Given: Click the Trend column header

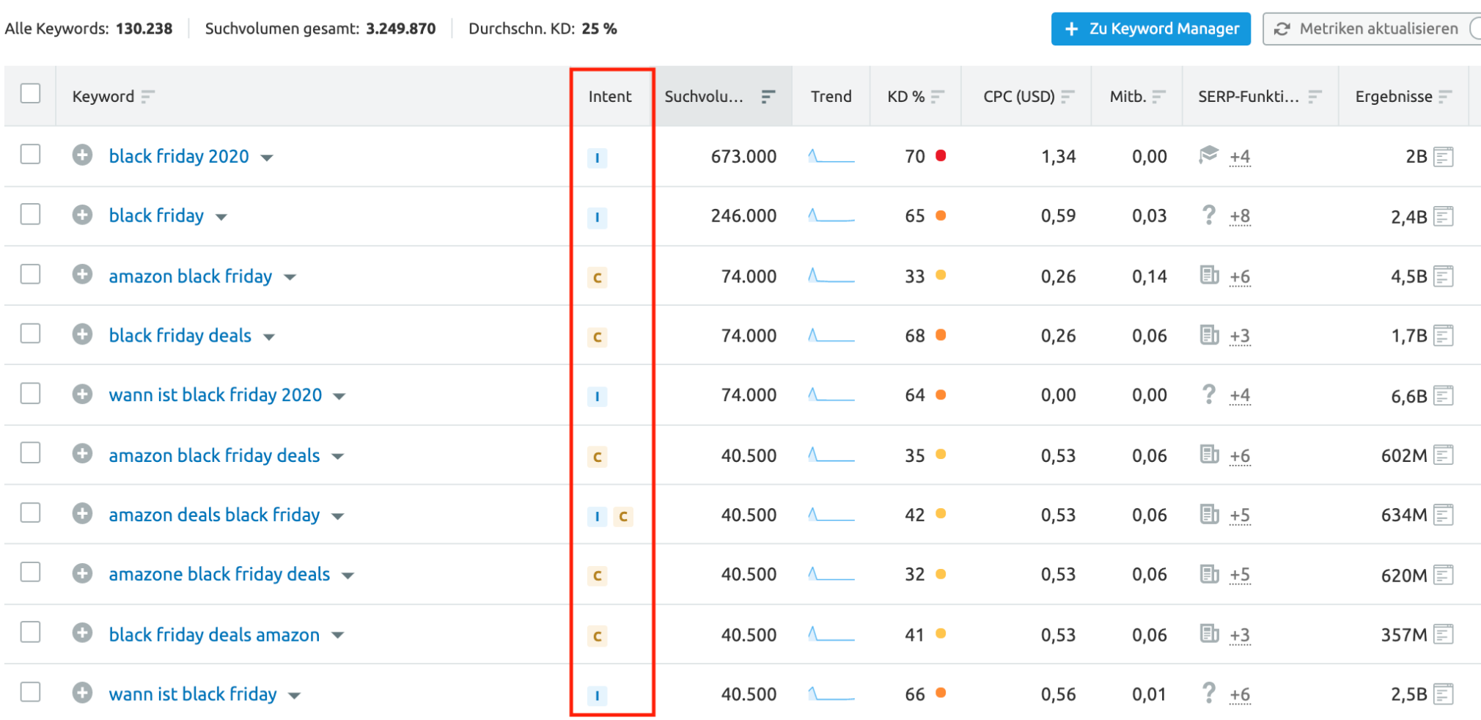Looking at the screenshot, I should coord(831,97).
